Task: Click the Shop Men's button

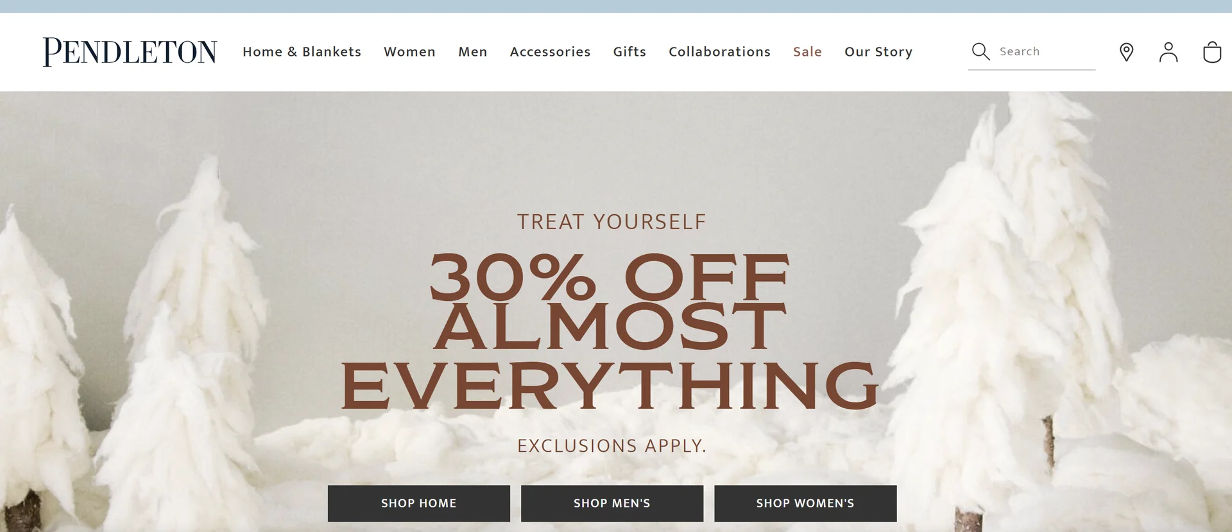Action: click(612, 503)
